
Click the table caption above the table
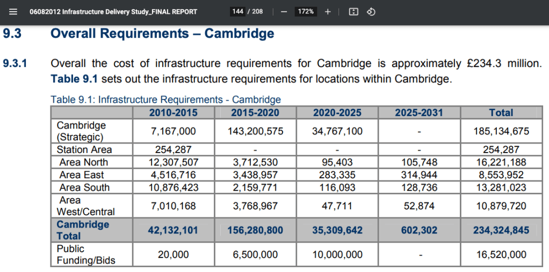coord(165,100)
